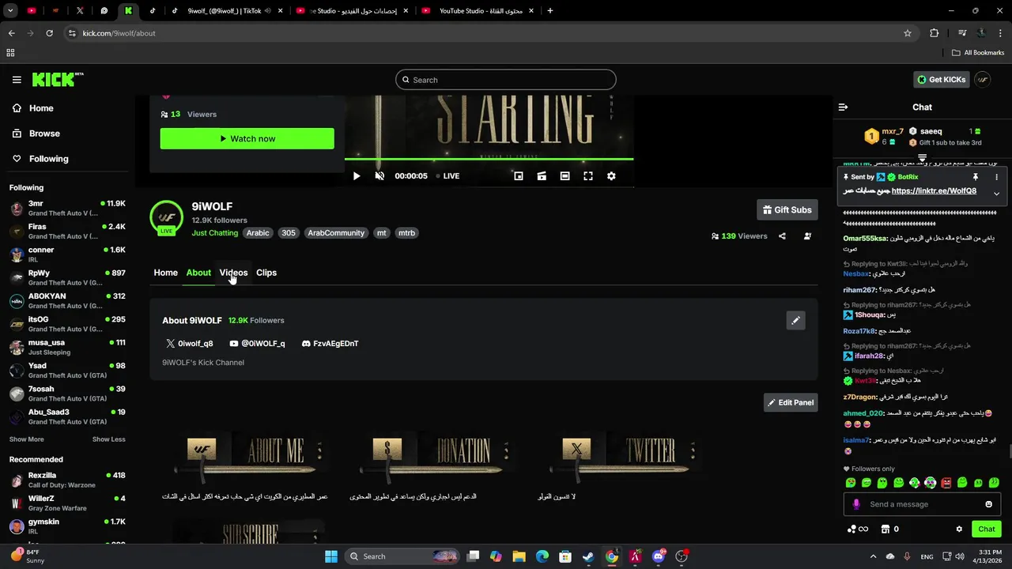Click the user icon beside share
Screen dimensions: 1012x569
(807, 236)
